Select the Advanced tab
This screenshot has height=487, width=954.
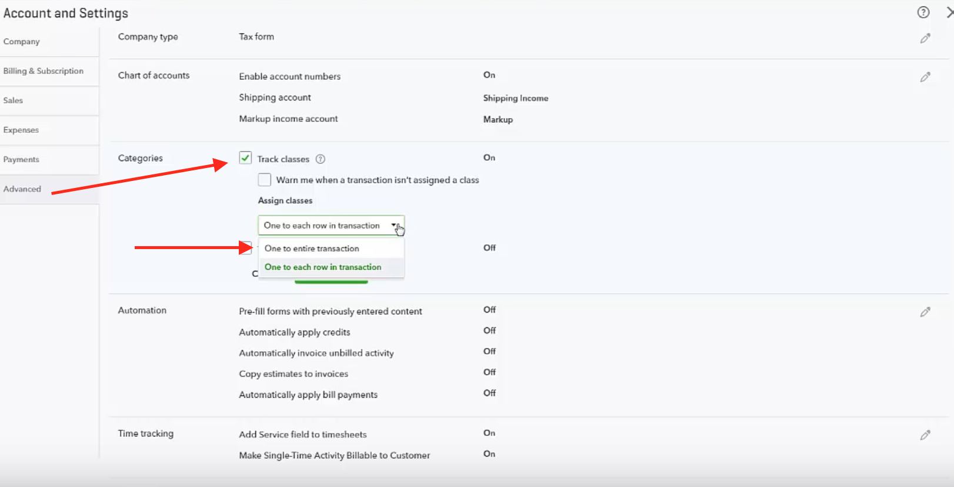(22, 189)
